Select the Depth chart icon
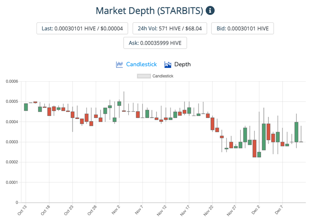The width and height of the screenshot is (314, 223). tap(168, 64)
